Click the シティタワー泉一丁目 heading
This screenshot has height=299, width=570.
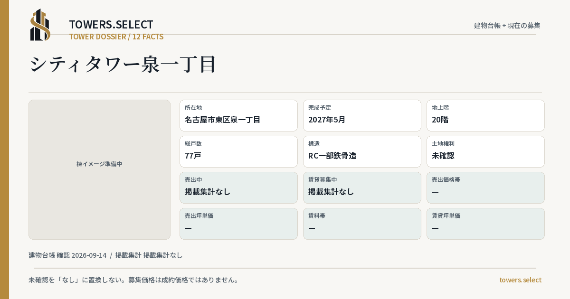[x=123, y=65]
